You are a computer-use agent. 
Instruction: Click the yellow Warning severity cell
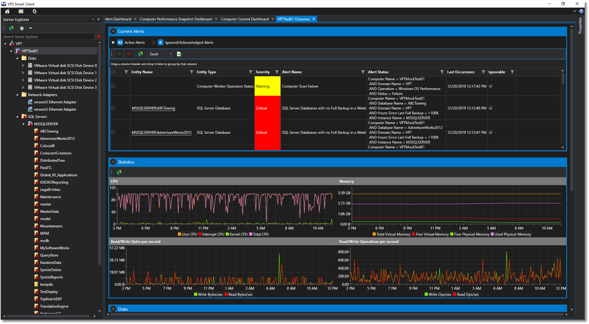click(x=267, y=86)
